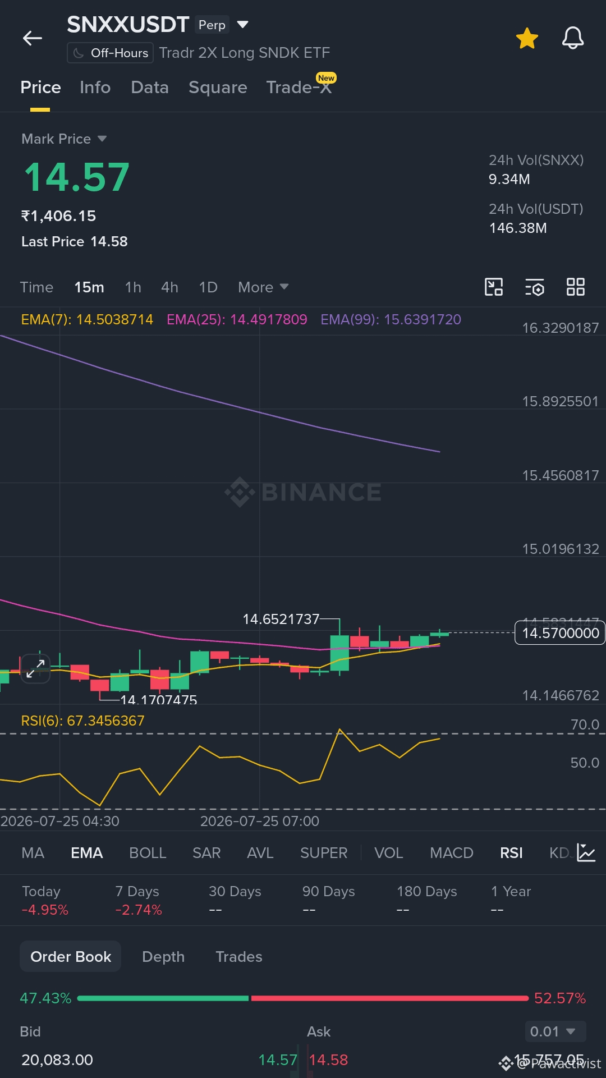Switch to the Trades tab
This screenshot has height=1078, width=606.
click(239, 957)
